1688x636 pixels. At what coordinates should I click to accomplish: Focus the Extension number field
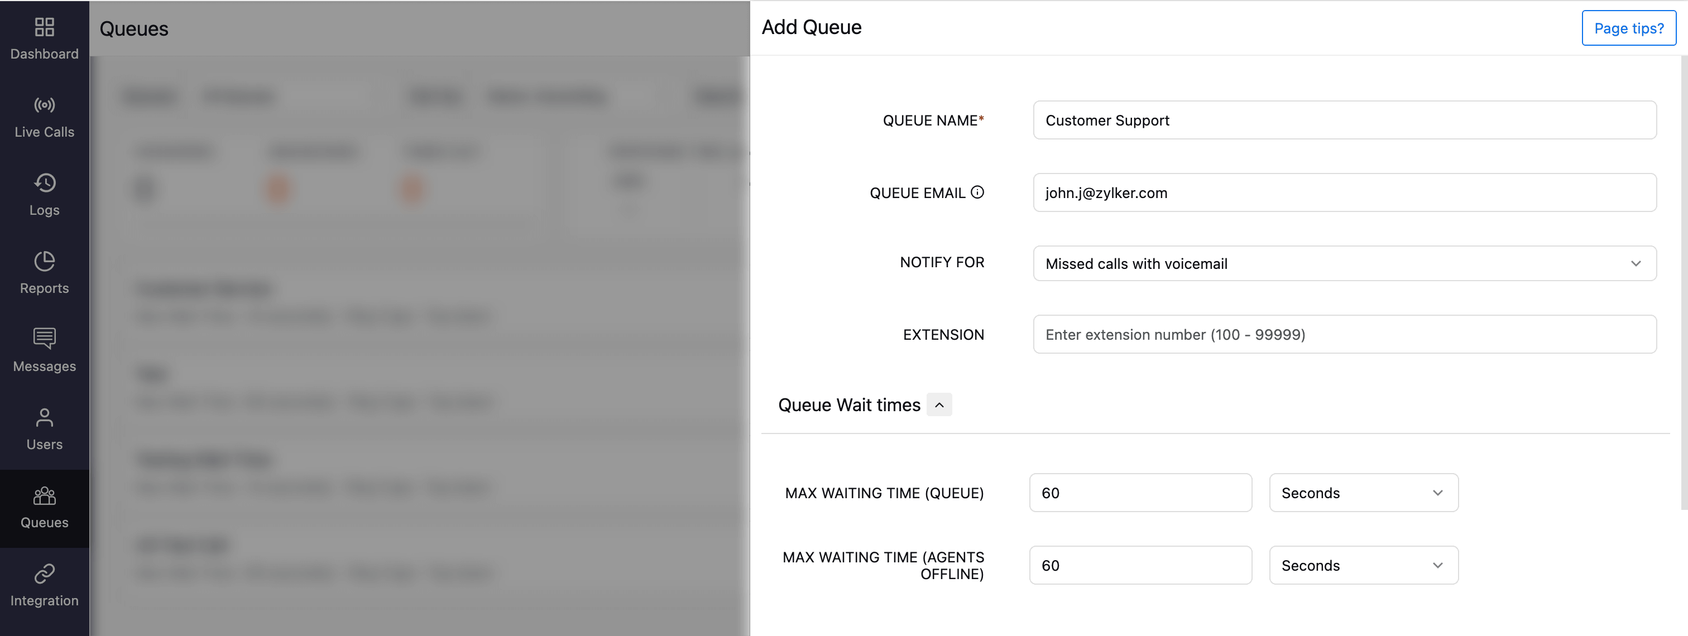tap(1344, 335)
